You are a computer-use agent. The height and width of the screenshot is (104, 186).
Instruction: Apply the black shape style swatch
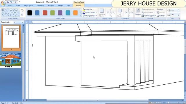[x=30, y=13]
